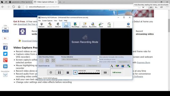The width and height of the screenshot is (170, 96).
Task: Switch to paramotor browser tab
Action: pyautogui.click(x=21, y=2)
